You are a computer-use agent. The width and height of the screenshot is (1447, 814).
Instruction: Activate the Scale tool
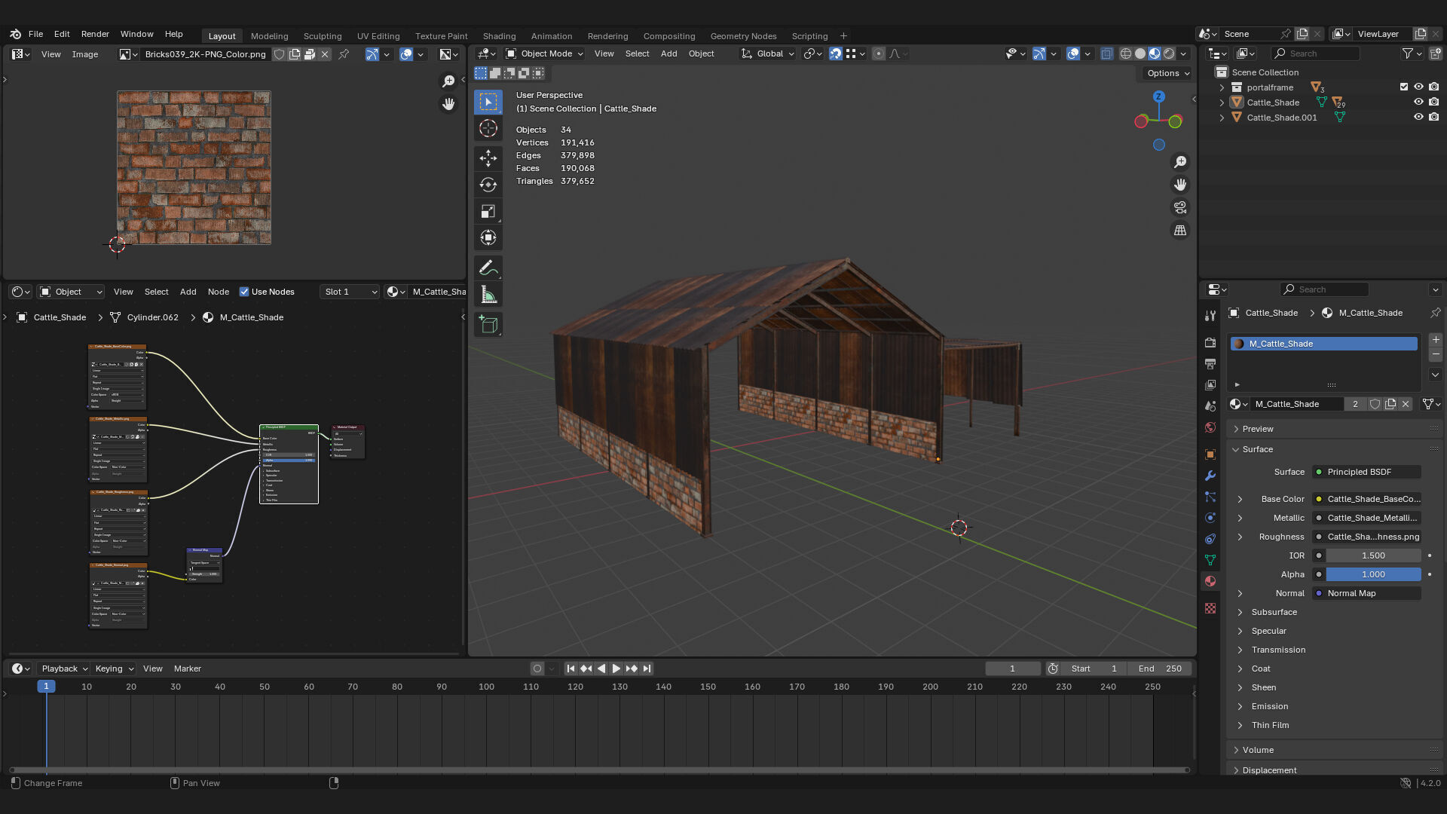[x=488, y=212]
